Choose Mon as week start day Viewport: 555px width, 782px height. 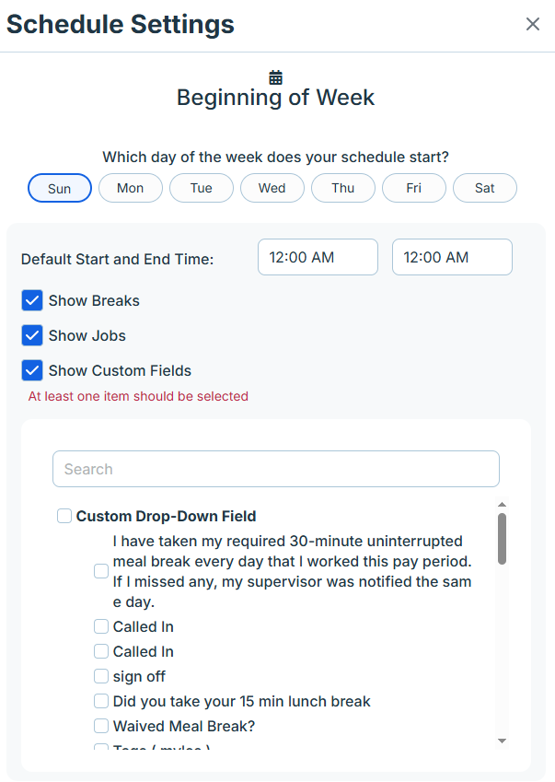pos(131,188)
